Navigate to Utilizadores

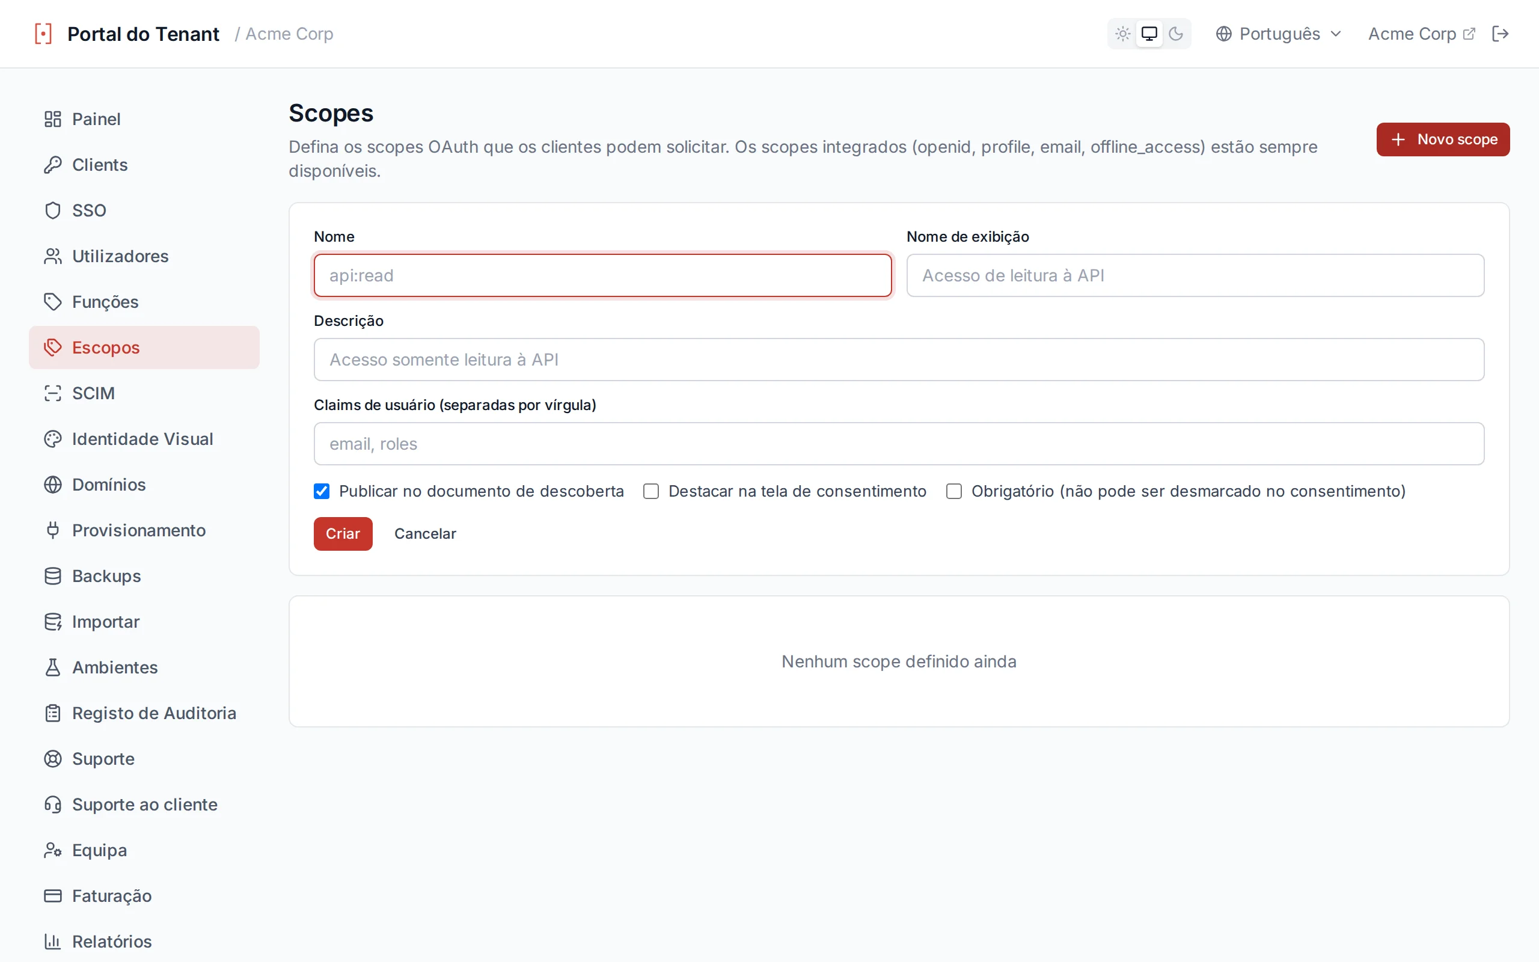click(144, 256)
